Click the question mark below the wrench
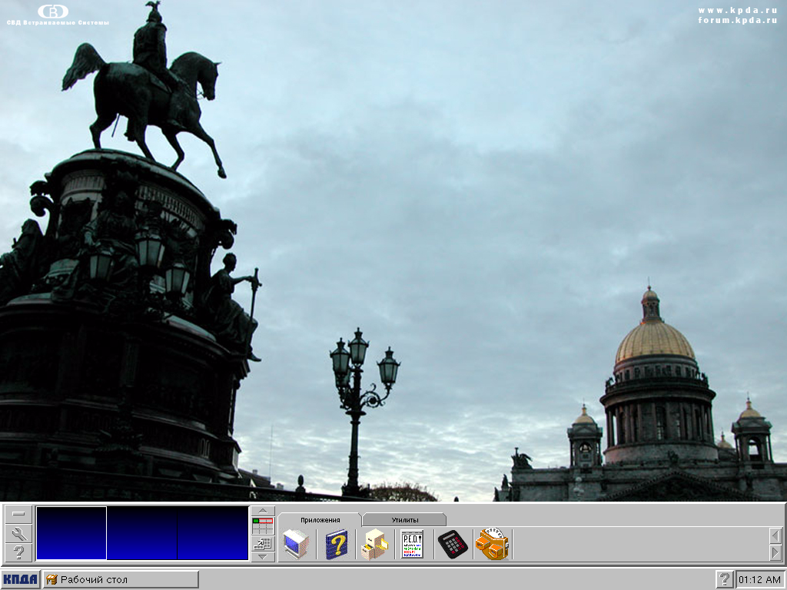 [18, 552]
